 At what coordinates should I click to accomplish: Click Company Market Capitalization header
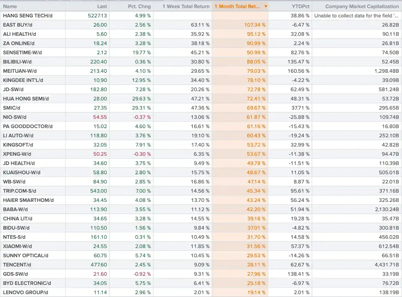pyautogui.click(x=362, y=6)
